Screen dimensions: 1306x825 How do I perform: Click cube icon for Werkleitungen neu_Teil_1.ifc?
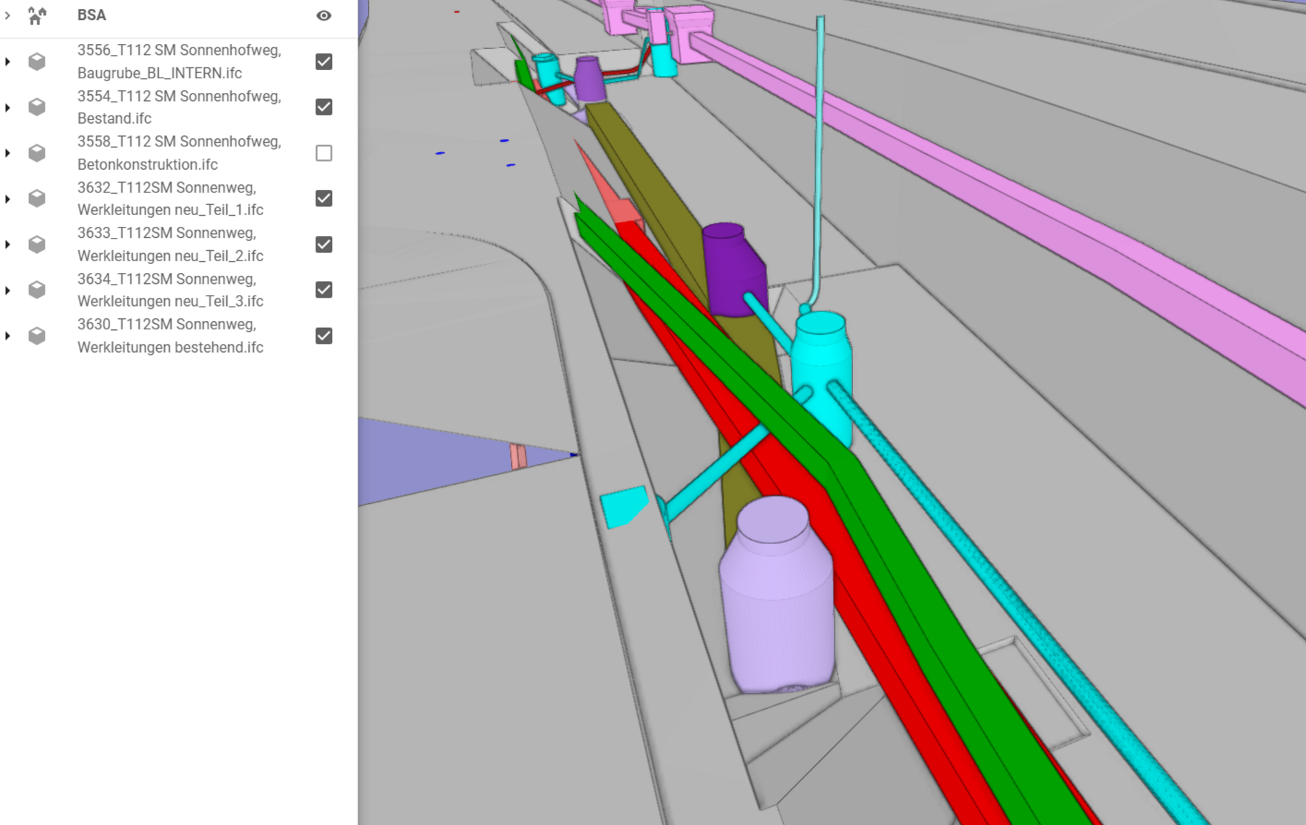click(x=37, y=199)
